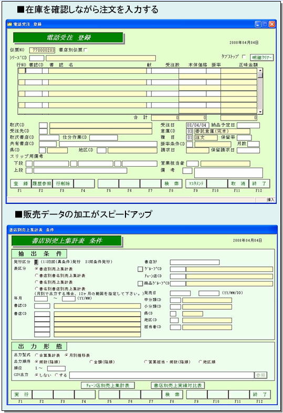Click the 共有書店CD code field
This screenshot has width=283, height=413.
pos(48,144)
